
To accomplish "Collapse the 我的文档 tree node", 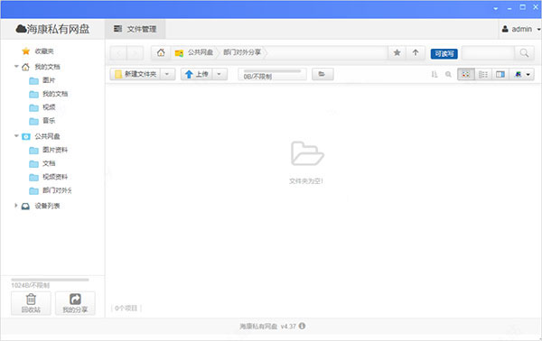I will pos(16,66).
